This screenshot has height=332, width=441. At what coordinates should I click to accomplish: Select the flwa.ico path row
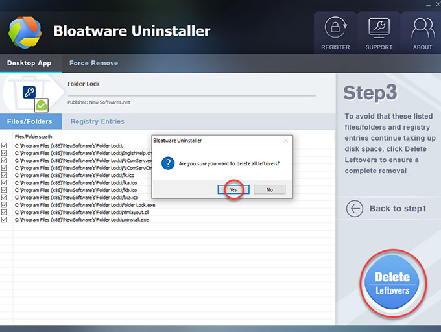click(77, 198)
